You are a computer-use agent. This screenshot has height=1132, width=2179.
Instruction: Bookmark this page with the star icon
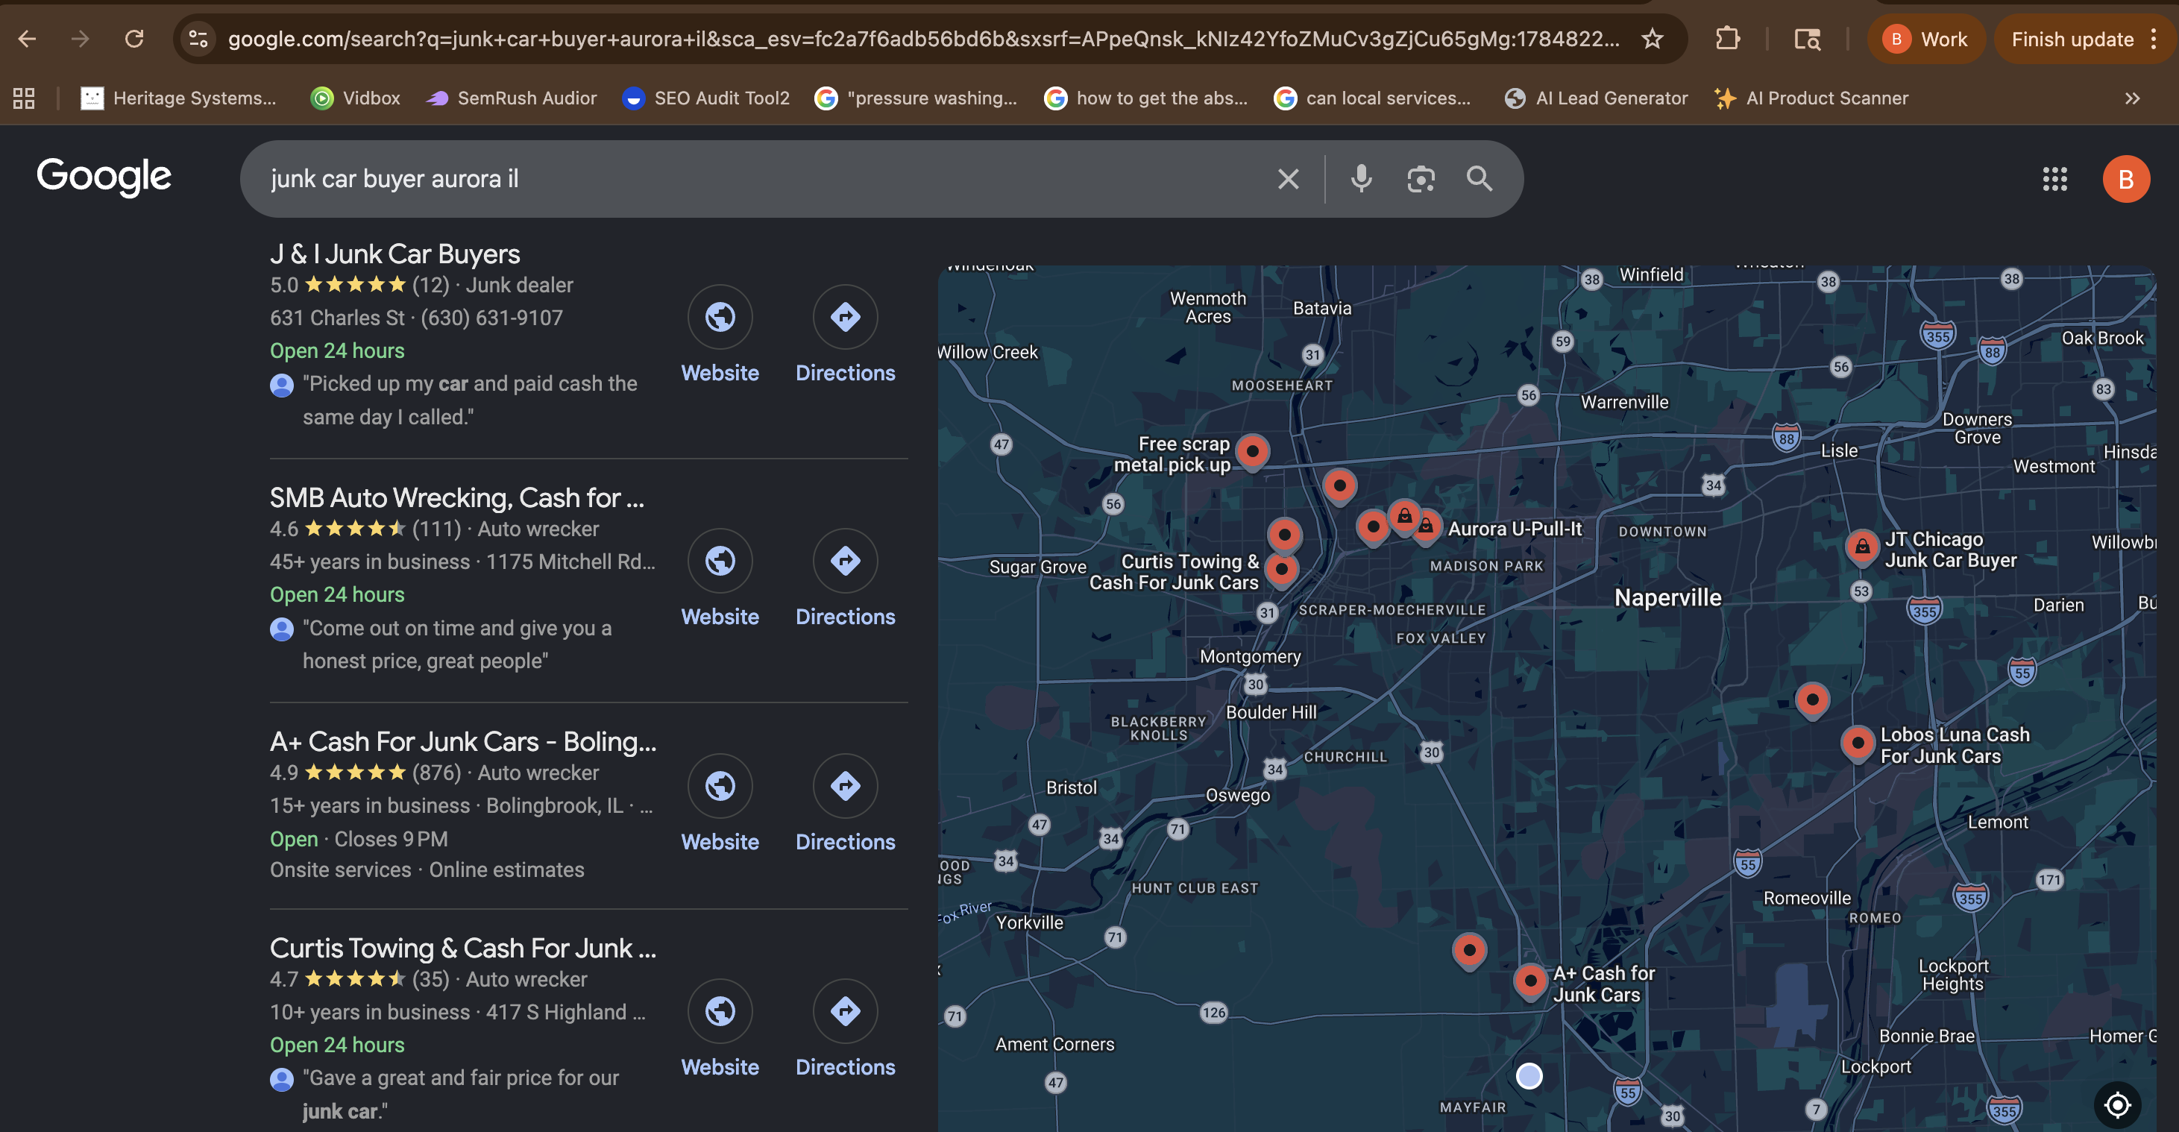click(x=1652, y=39)
